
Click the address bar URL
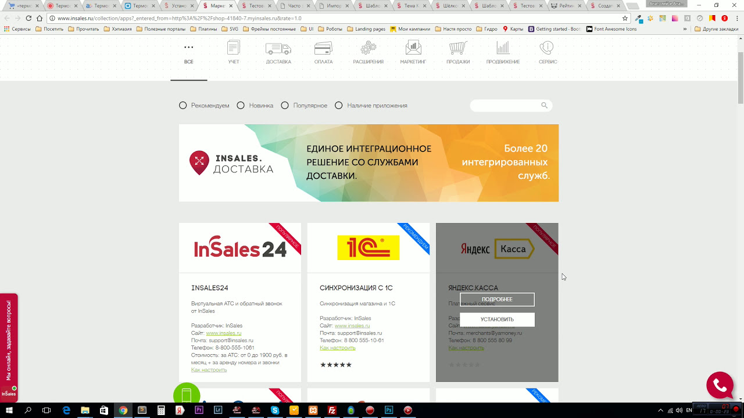(x=179, y=18)
